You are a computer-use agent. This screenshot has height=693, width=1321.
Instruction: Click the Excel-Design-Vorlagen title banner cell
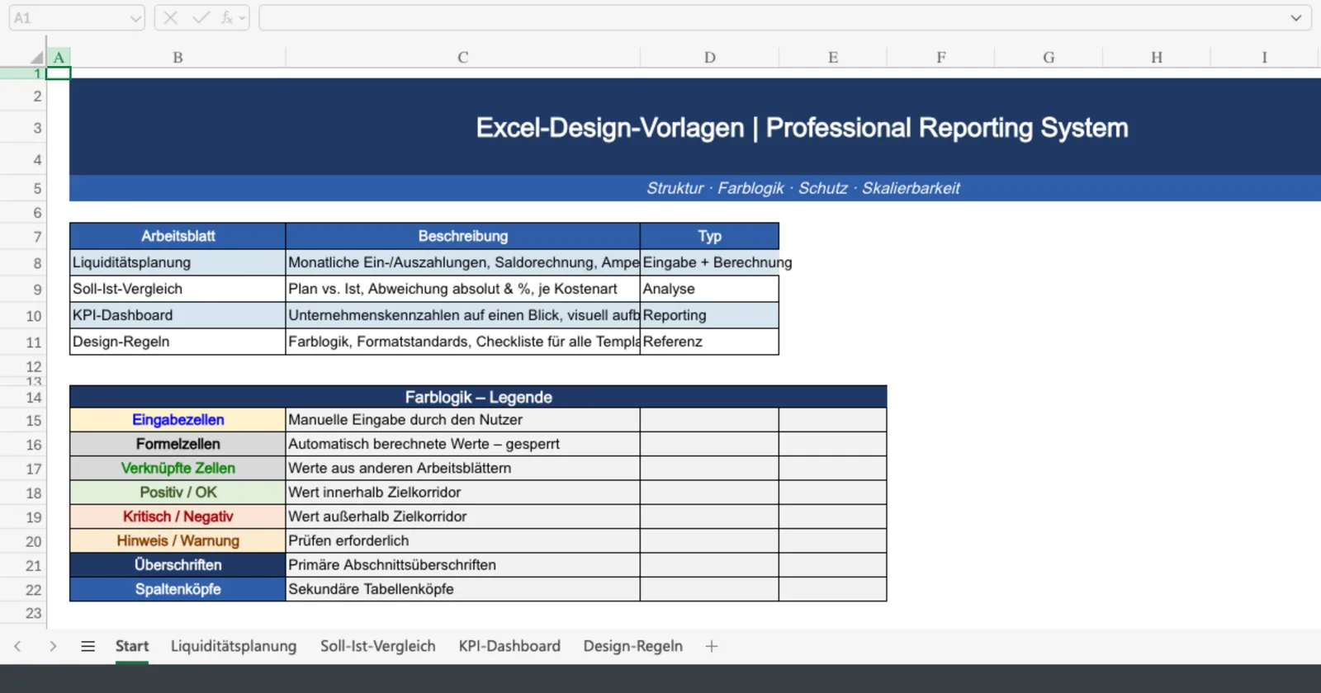pos(695,127)
